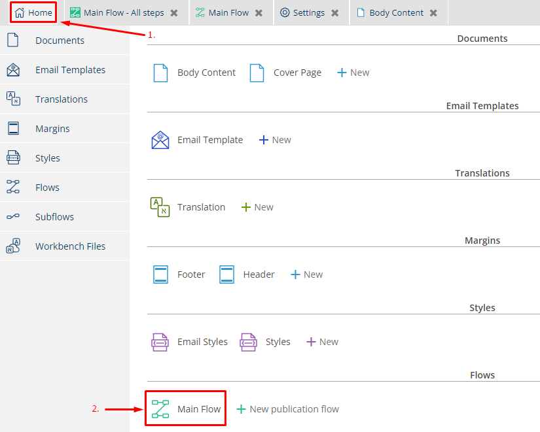Screen dimensions: 540x432
Task: Open the Email Template envelope icon
Action: point(160,140)
